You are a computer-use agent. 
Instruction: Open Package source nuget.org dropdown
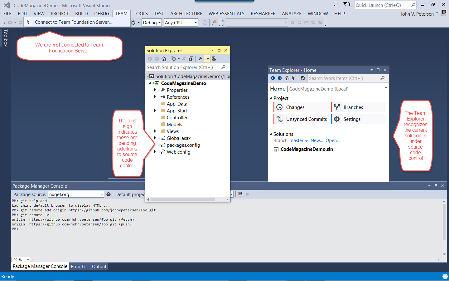tap(76, 194)
